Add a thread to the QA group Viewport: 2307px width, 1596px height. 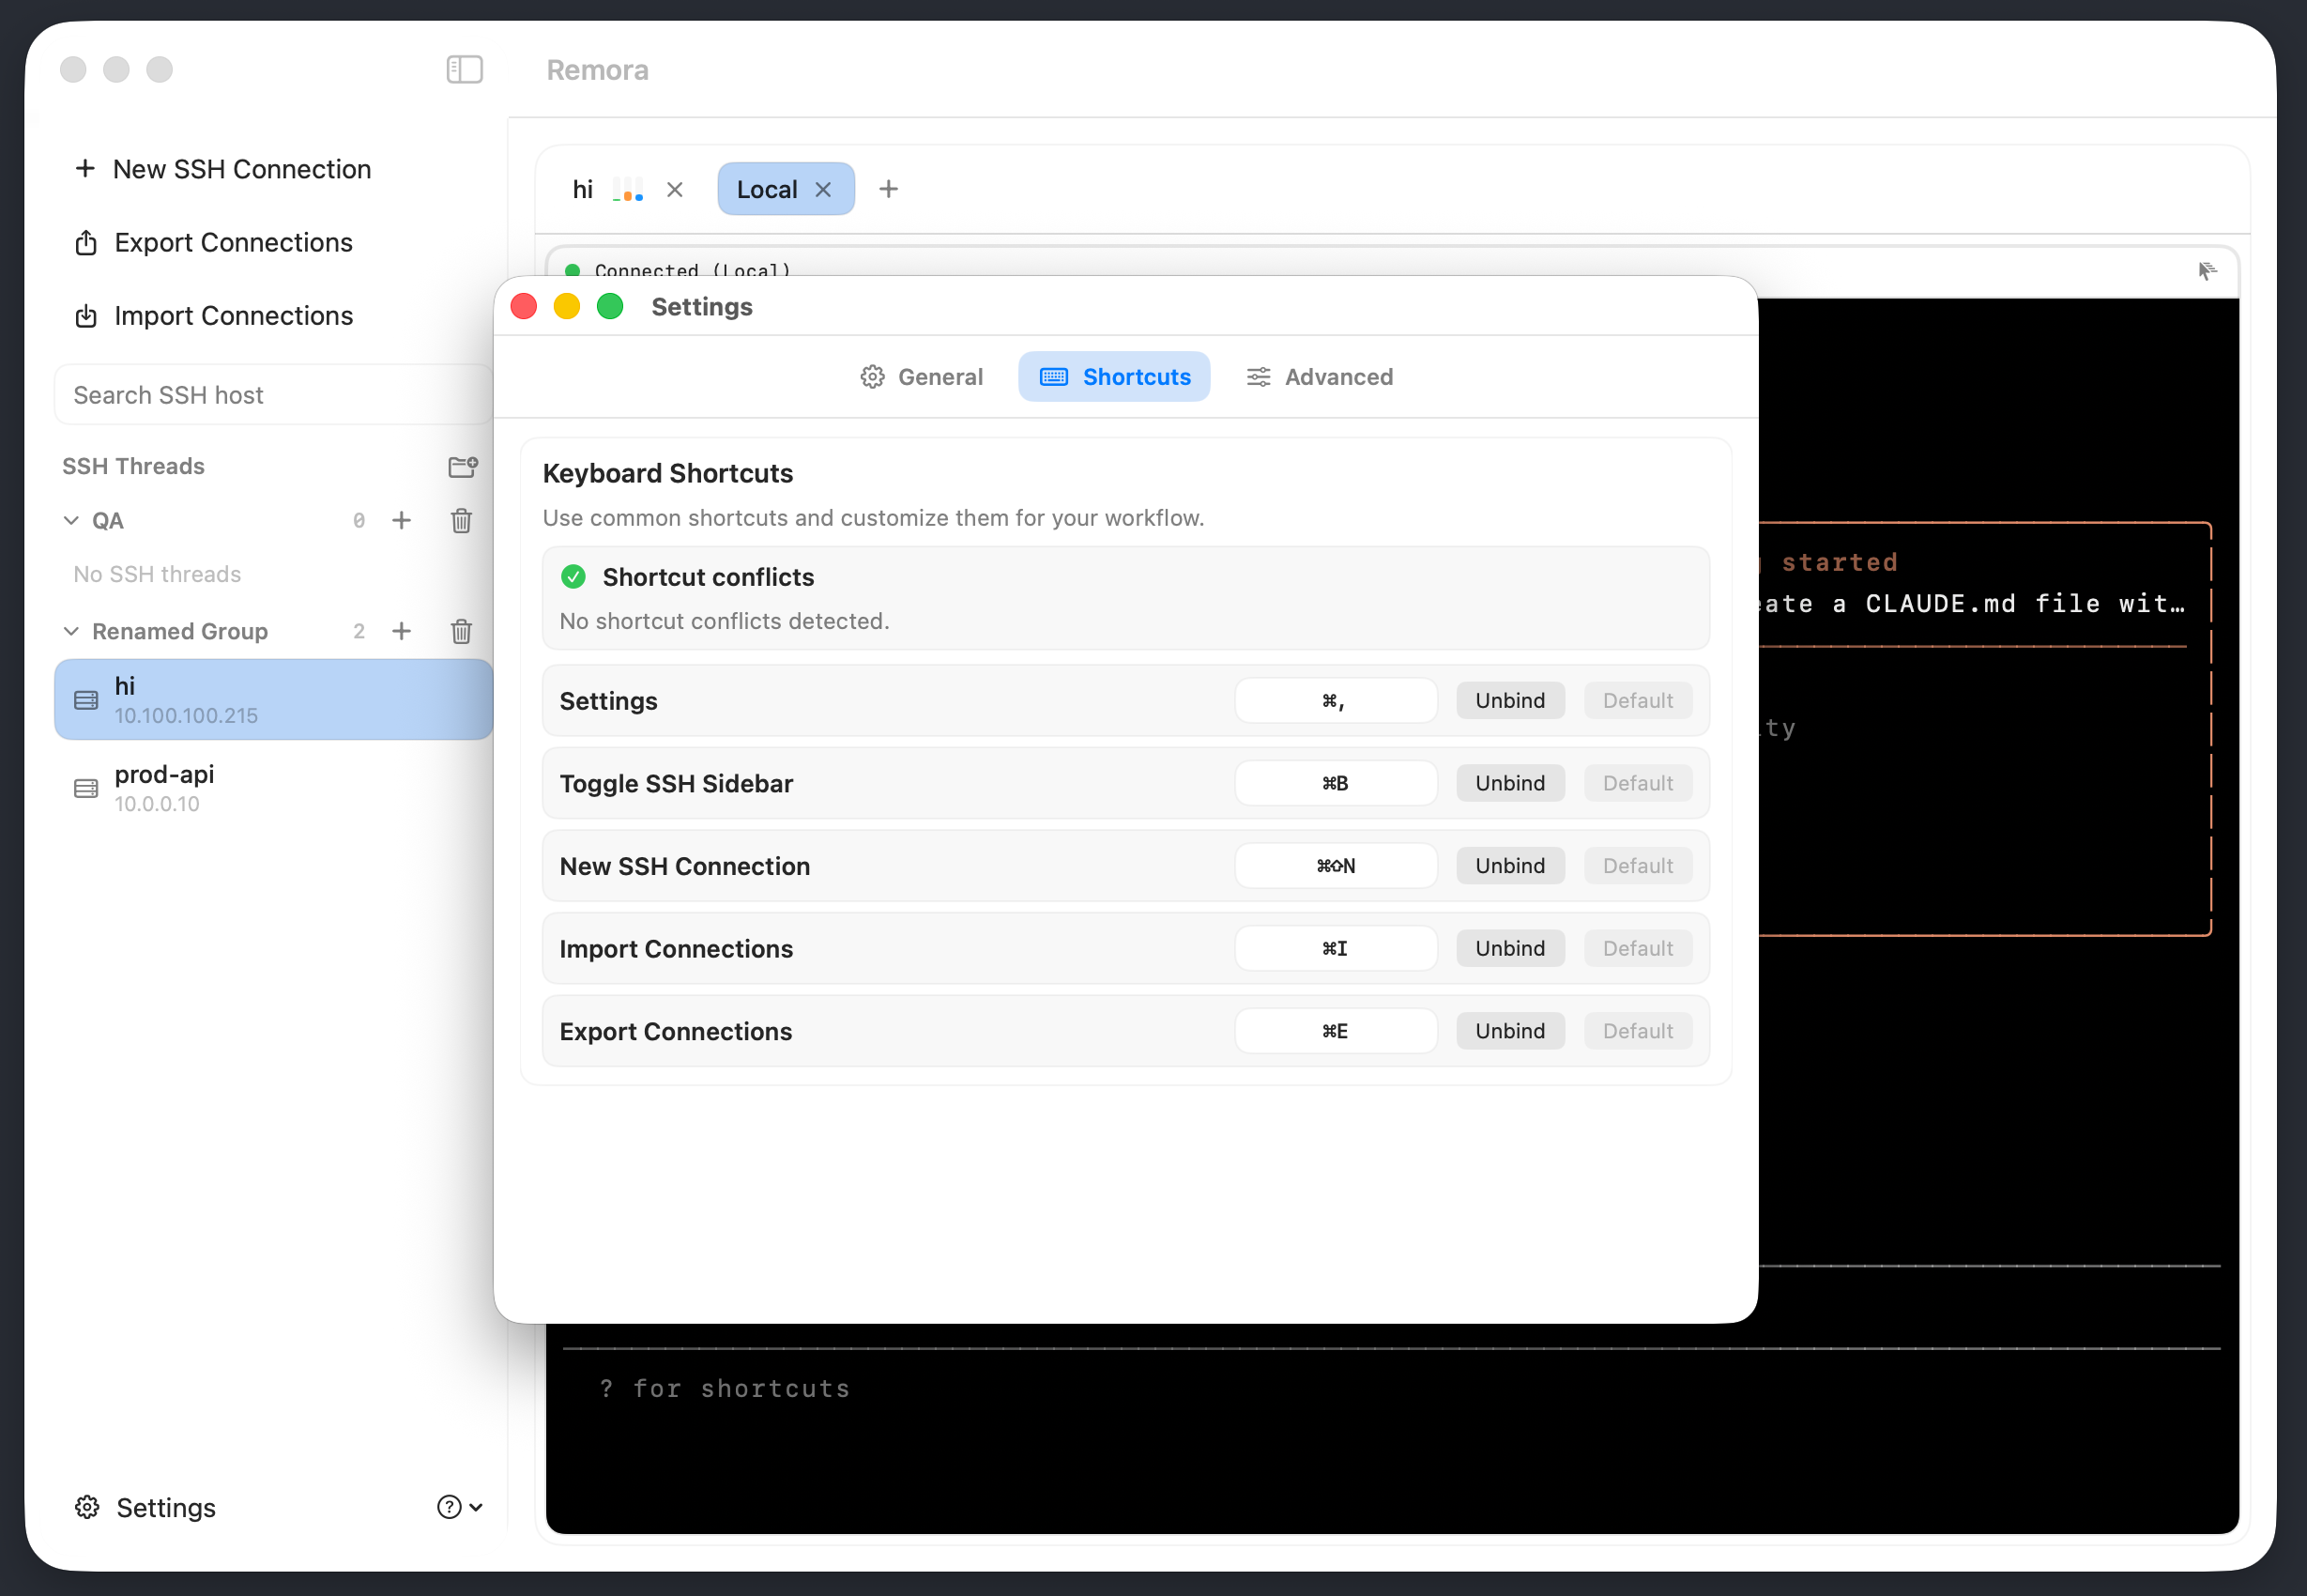coord(402,520)
